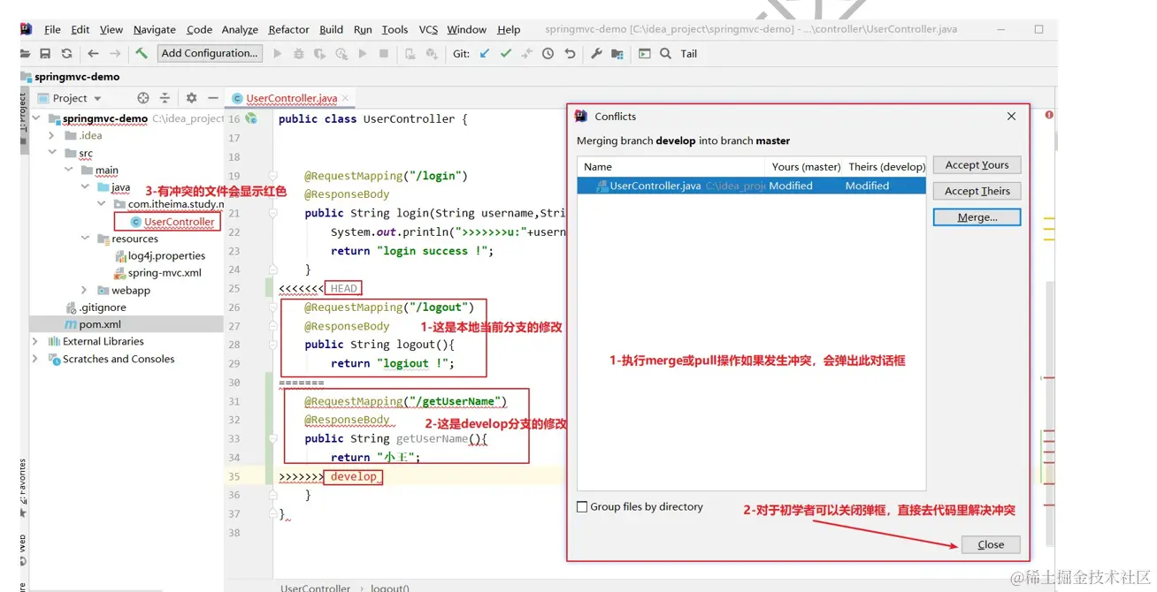Image resolution: width=1157 pixels, height=592 pixels.
Task: Go forward with the right arrow icon
Action: [x=115, y=54]
